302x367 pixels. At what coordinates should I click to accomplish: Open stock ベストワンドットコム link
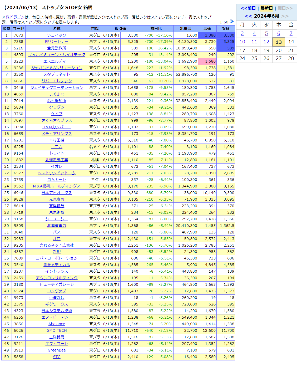click(57, 173)
